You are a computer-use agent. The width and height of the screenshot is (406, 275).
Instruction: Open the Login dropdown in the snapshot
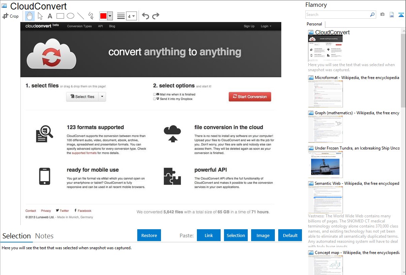click(266, 26)
